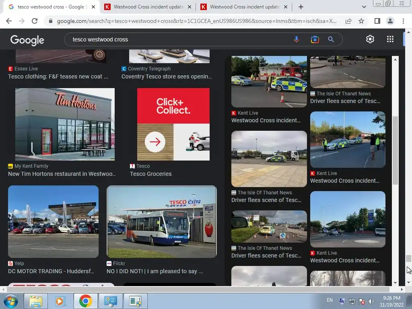Switch to the second tab, Westwood Cross incident update
This screenshot has width=412, height=309.
(x=148, y=7)
